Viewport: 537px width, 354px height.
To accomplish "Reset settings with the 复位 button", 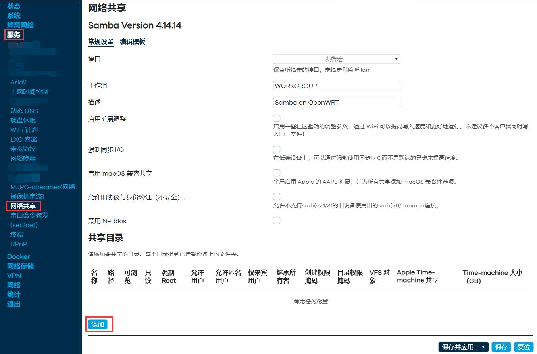I will click(x=524, y=347).
